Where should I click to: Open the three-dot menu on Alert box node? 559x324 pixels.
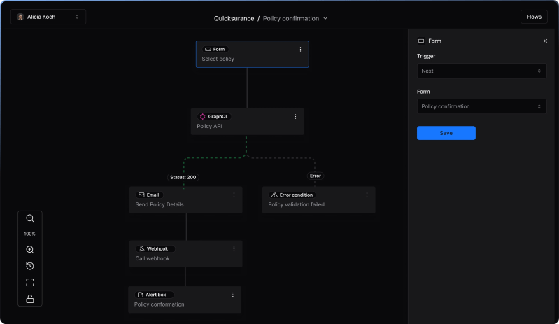(x=233, y=295)
